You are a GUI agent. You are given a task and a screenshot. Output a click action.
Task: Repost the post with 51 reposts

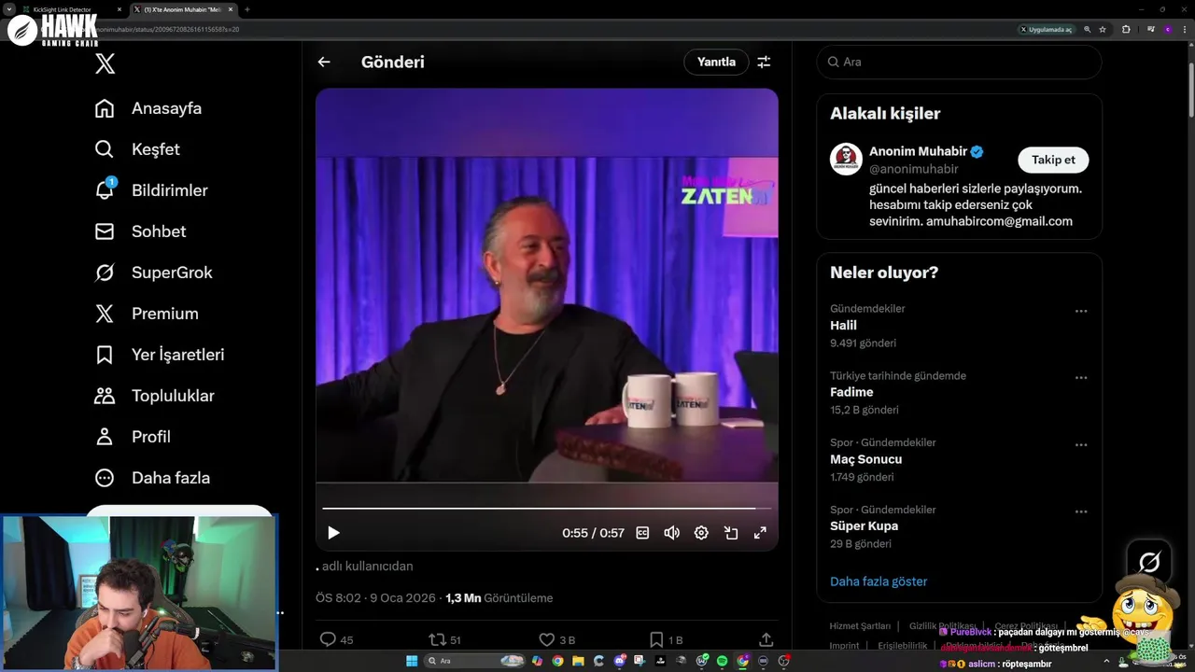pos(436,639)
